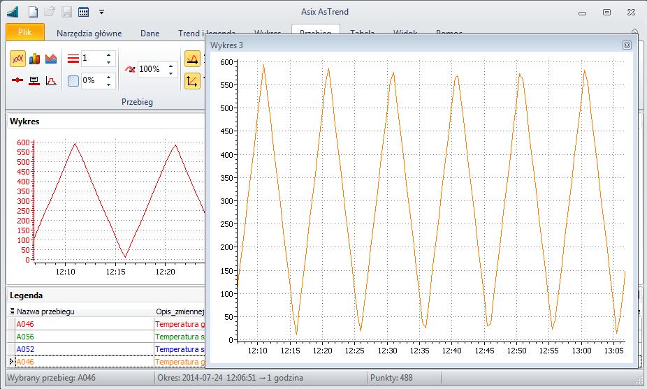Click the Wykres panel header
Viewport: 647px width, 389px height.
click(x=106, y=122)
